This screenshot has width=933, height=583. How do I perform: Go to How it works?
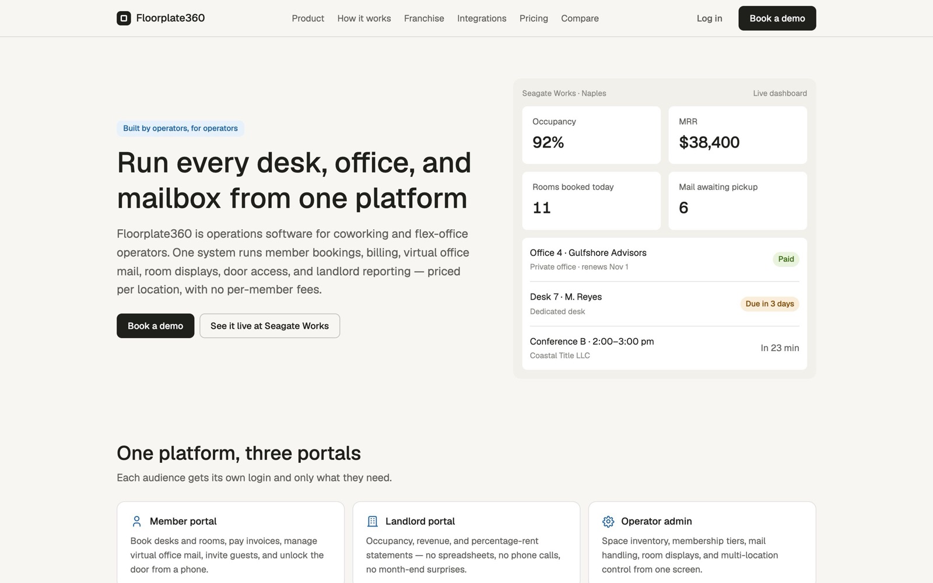(364, 18)
